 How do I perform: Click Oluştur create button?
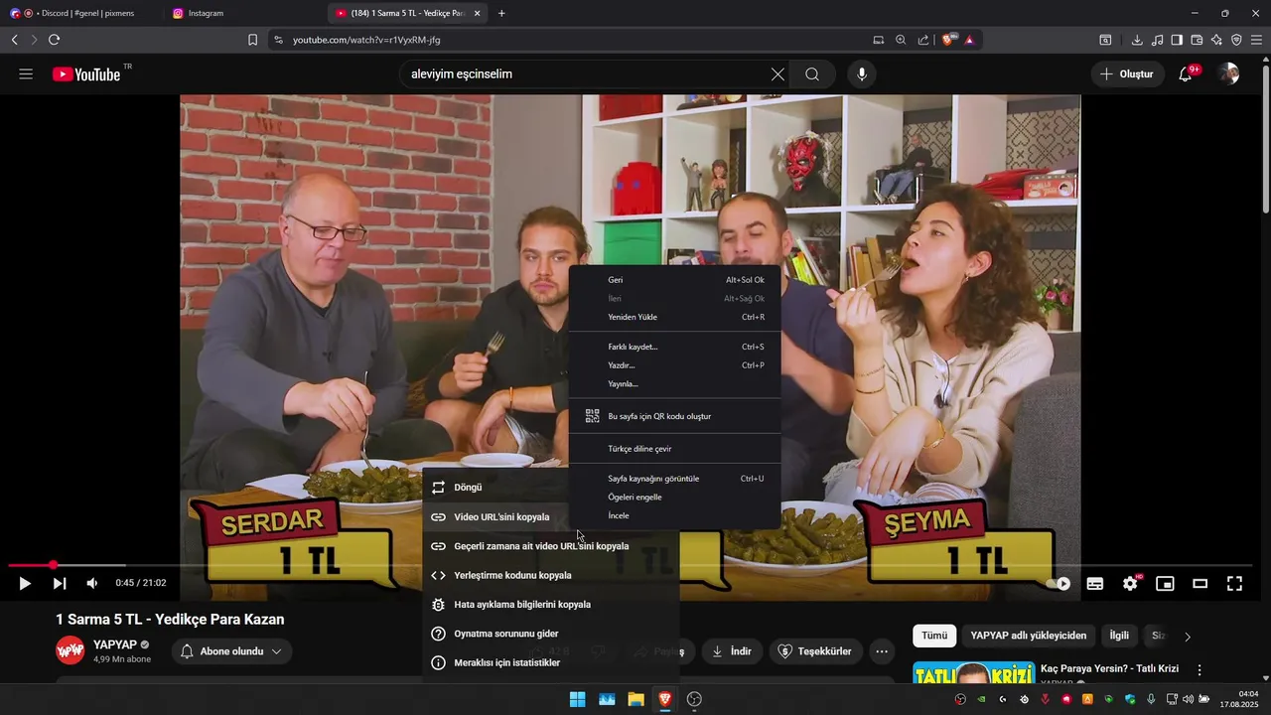1127,74
